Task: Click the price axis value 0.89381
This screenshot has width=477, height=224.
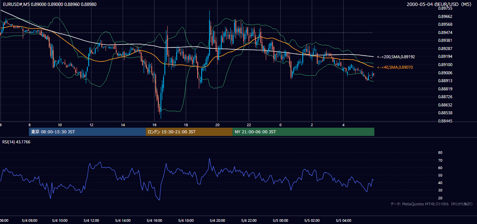Action: point(445,40)
